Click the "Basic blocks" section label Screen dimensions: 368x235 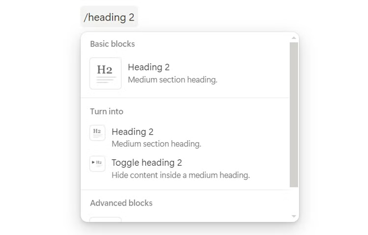[x=112, y=44]
